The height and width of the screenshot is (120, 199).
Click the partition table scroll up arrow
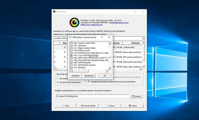(x=143, y=42)
